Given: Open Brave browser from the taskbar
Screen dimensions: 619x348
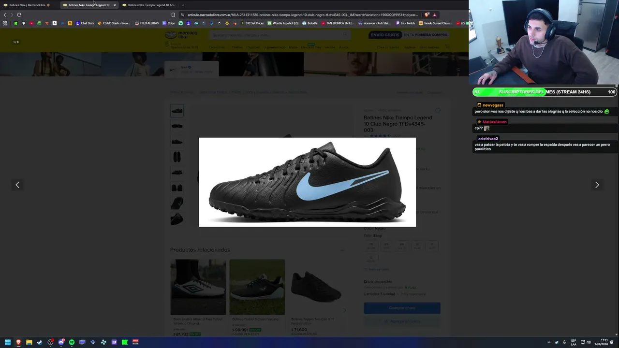Looking at the screenshot, I should [x=18, y=342].
